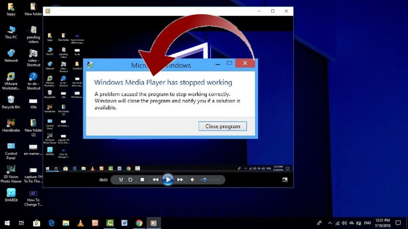
Task: Select the tille file on the desktop
Action: pos(33,103)
